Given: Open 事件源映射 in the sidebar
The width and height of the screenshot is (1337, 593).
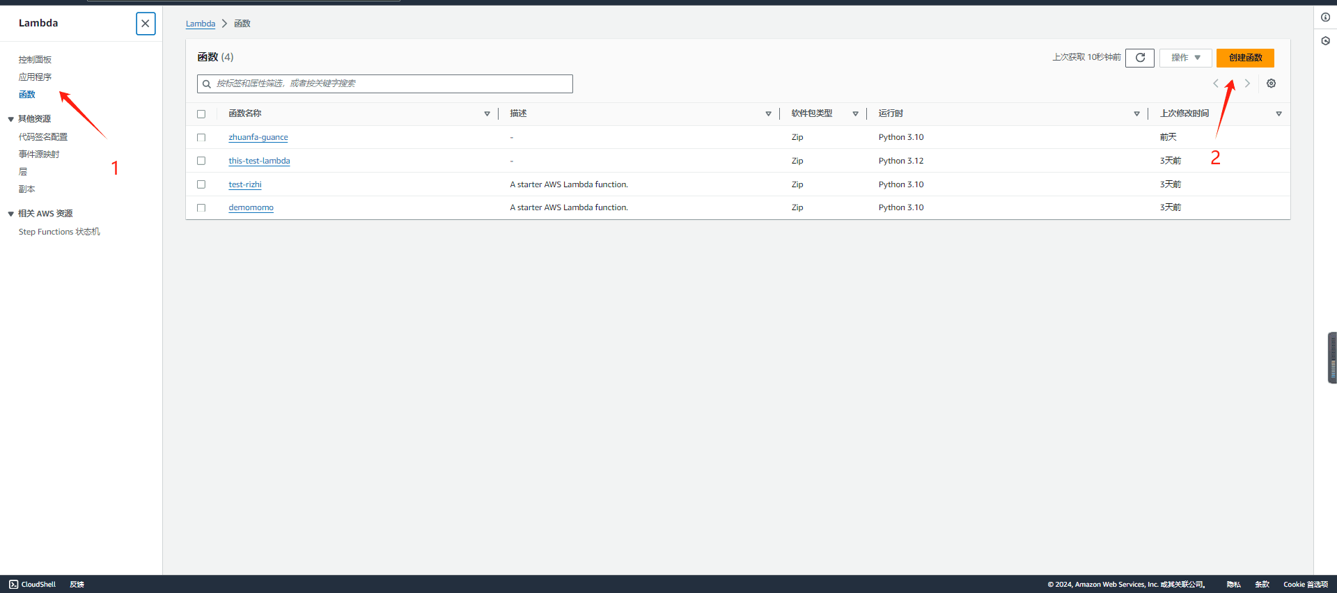Looking at the screenshot, I should point(39,155).
